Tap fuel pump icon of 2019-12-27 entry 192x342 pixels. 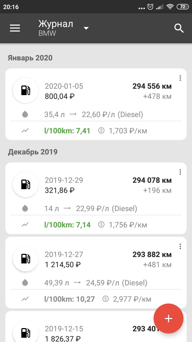pos(26,259)
